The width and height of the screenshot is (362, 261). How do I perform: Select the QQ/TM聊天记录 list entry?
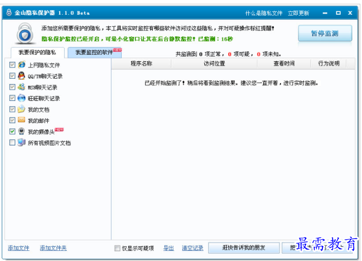[45, 76]
